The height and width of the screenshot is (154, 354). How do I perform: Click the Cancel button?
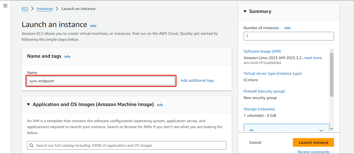[255, 142]
